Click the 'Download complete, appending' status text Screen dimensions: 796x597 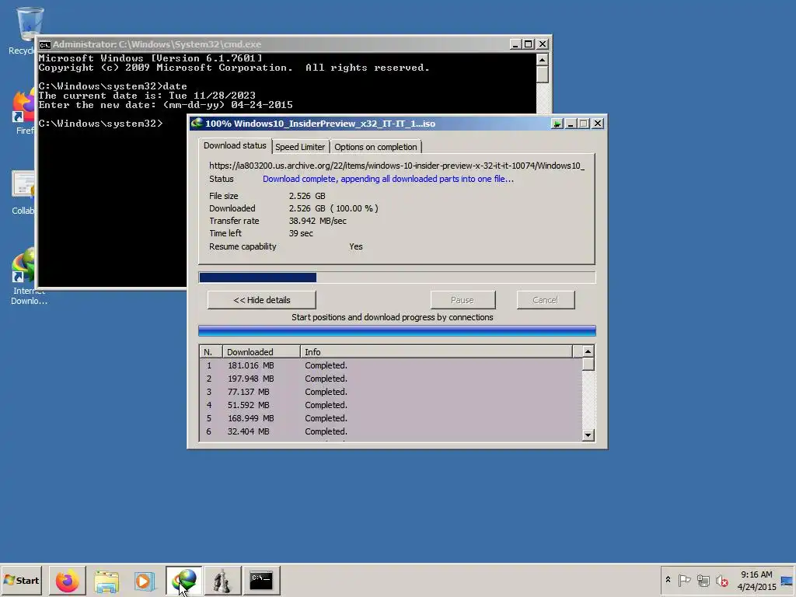[x=388, y=179]
